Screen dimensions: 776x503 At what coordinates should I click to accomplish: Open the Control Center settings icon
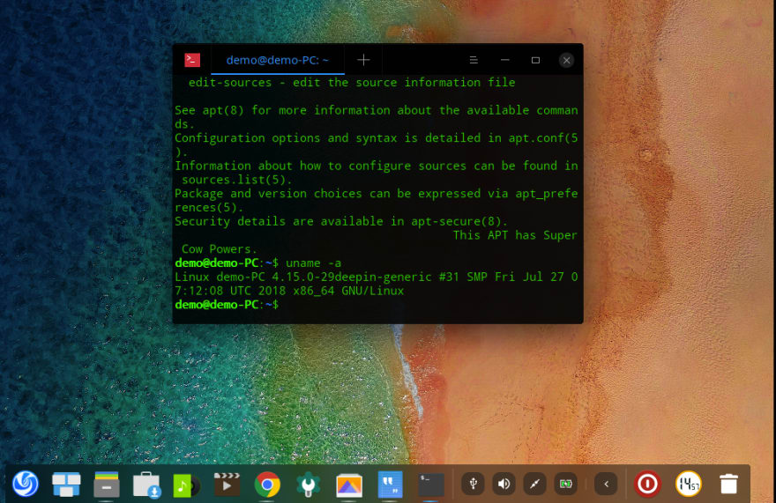[x=308, y=485]
